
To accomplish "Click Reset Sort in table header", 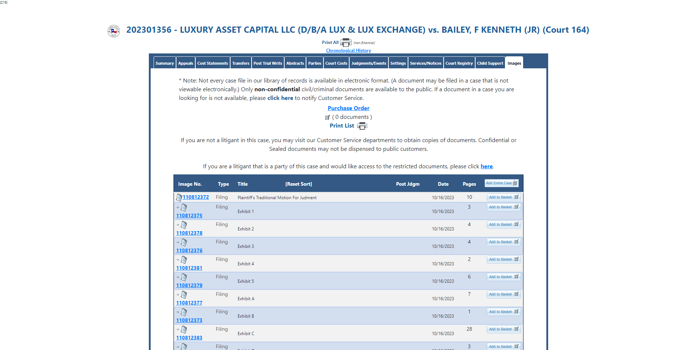I will pos(298,184).
